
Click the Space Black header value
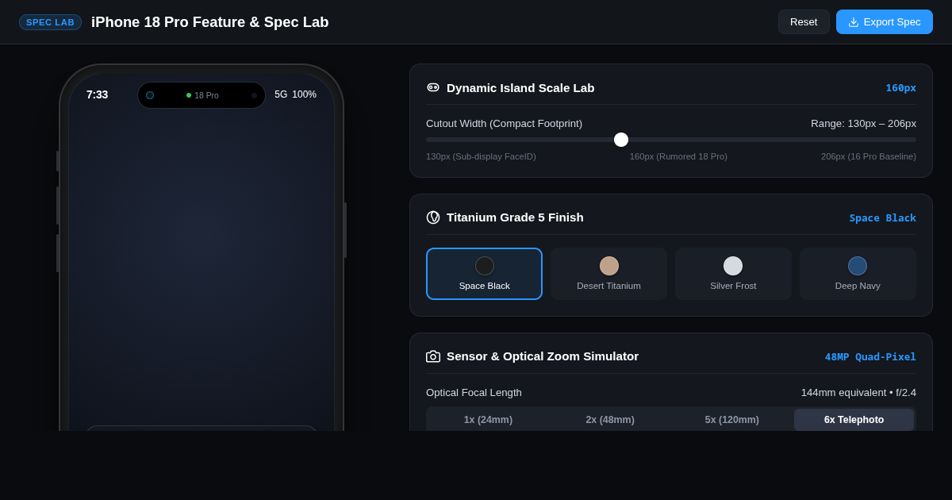882,217
